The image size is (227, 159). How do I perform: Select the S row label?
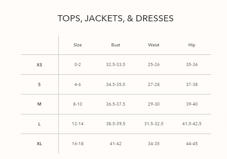tap(40, 85)
